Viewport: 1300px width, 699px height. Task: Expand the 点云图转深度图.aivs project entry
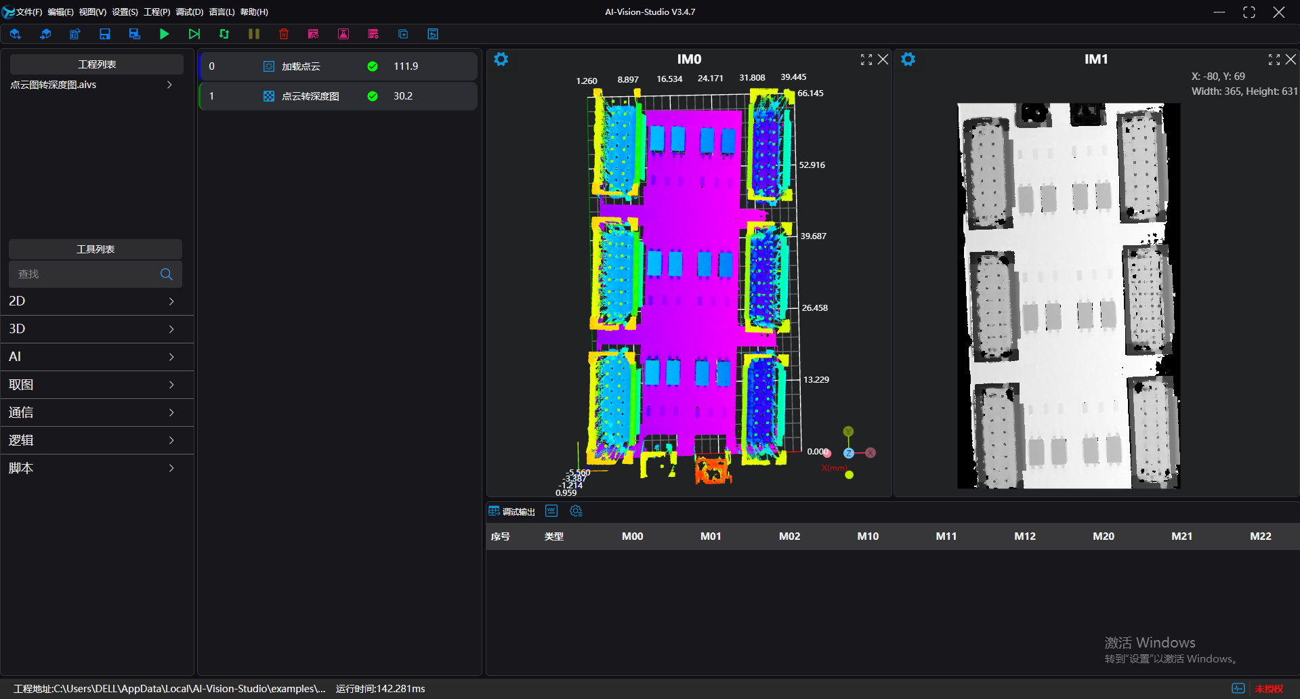tap(169, 85)
